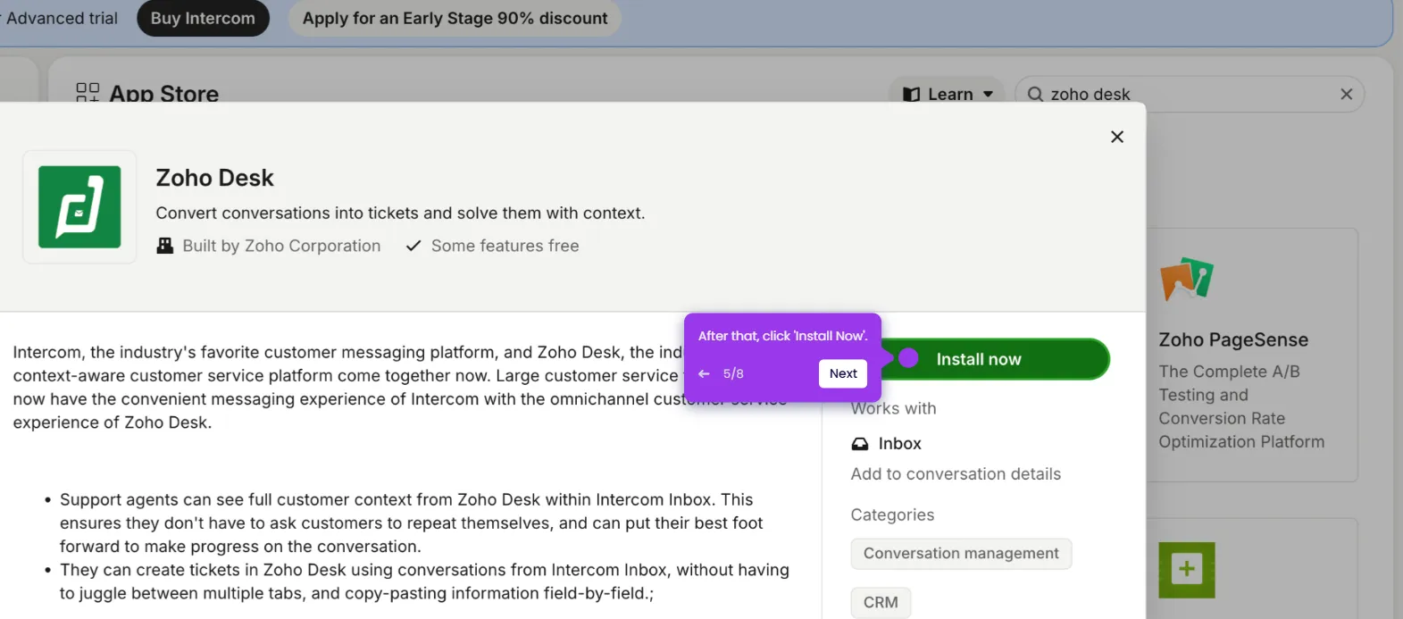This screenshot has height=619, width=1403.
Task: Click the App Store grid icon
Action: pyautogui.click(x=88, y=93)
